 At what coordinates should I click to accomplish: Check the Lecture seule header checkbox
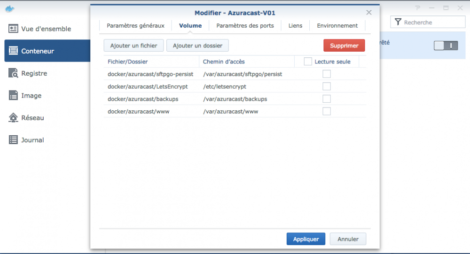308,62
